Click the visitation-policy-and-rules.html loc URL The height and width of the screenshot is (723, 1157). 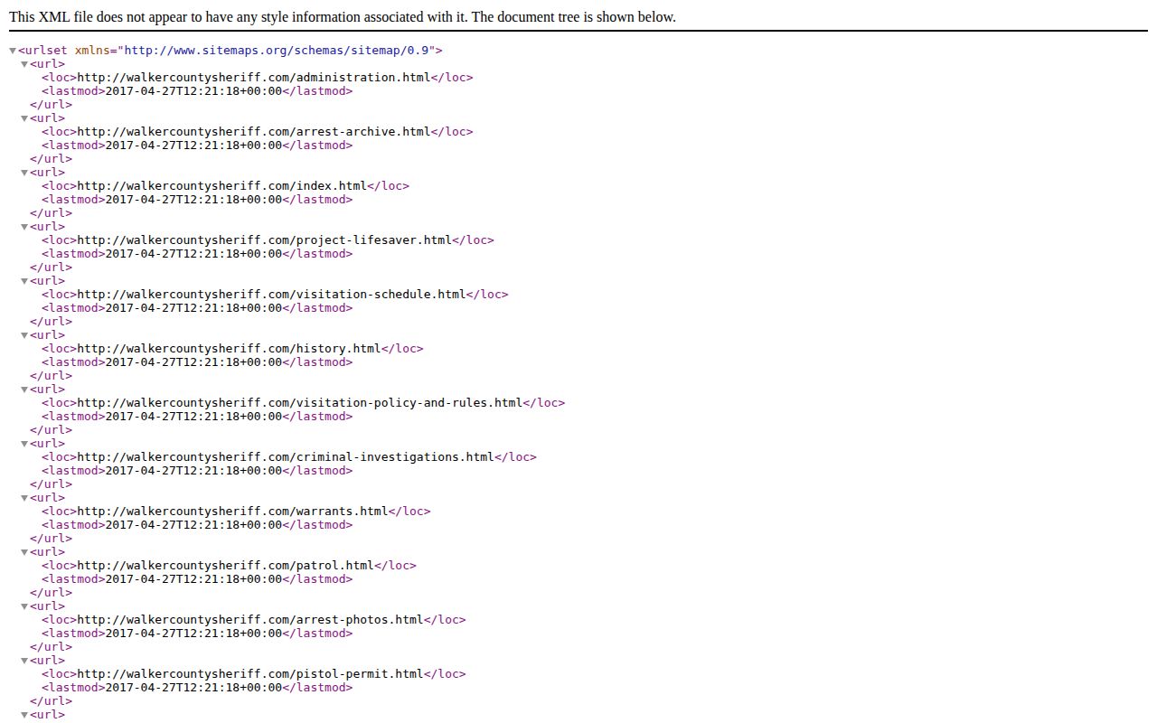click(300, 403)
